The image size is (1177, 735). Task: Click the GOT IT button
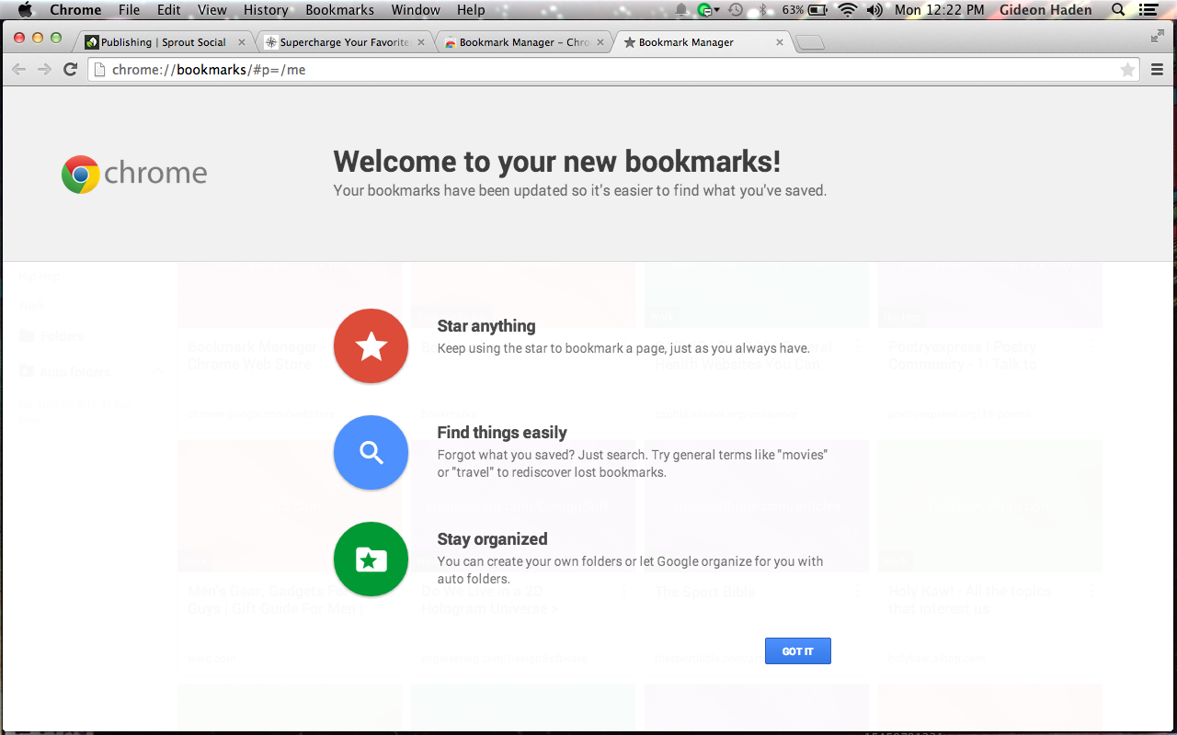[797, 650]
